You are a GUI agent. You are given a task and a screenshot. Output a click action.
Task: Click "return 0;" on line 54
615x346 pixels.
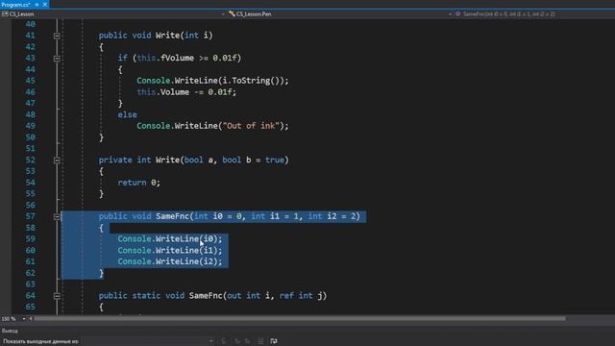click(x=138, y=183)
